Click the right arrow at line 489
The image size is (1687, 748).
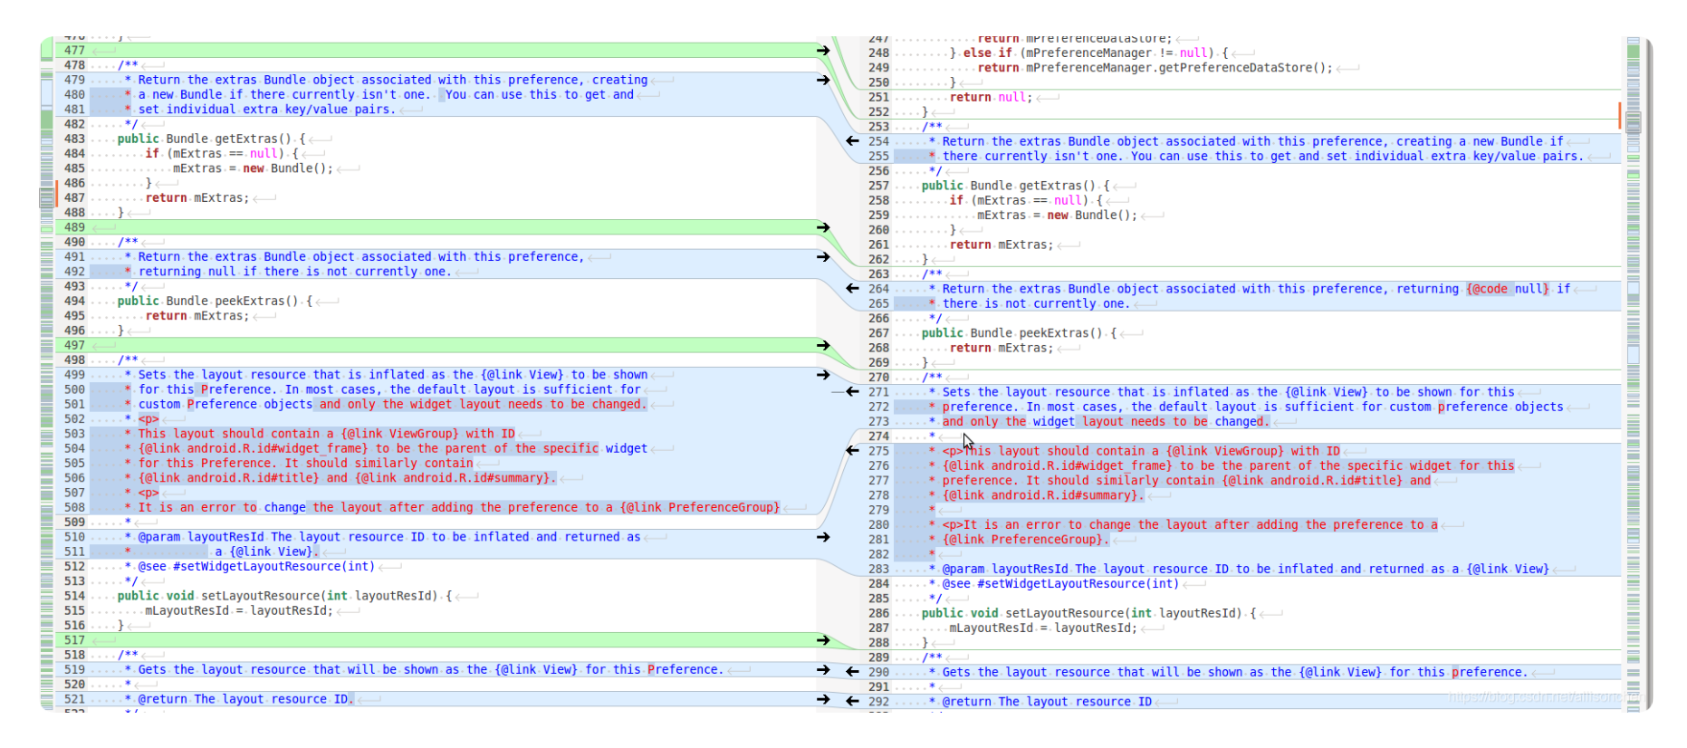click(x=823, y=227)
